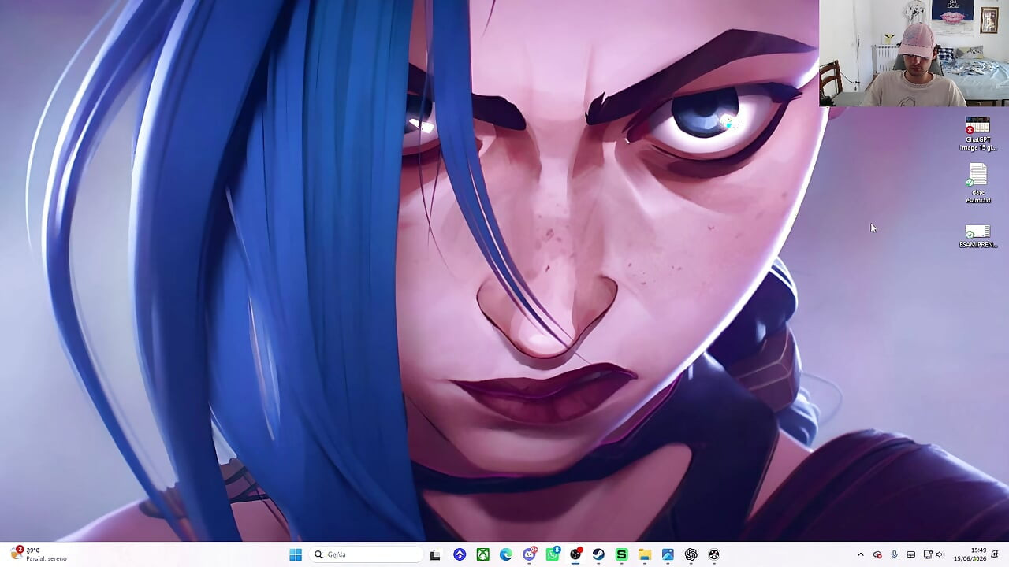Open the green S app in taskbar
Viewport: 1009px width, 567px height.
coord(621,554)
